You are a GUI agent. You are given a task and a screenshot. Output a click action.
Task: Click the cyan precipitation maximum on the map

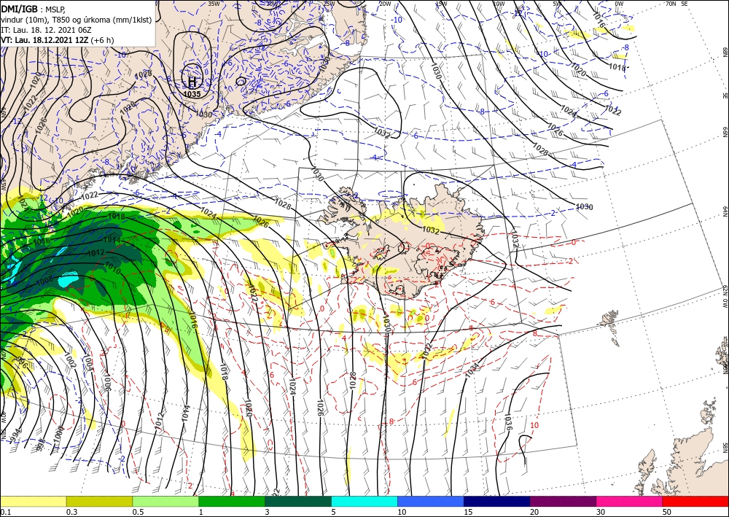click(x=68, y=281)
